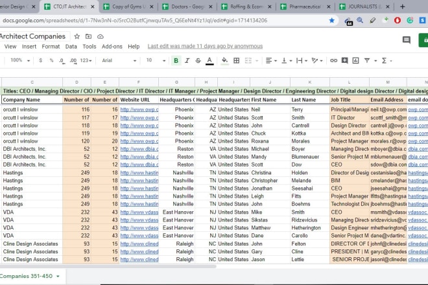Switch to Copy of Gyms browser tab
The image size is (428, 285).
[x=128, y=6]
